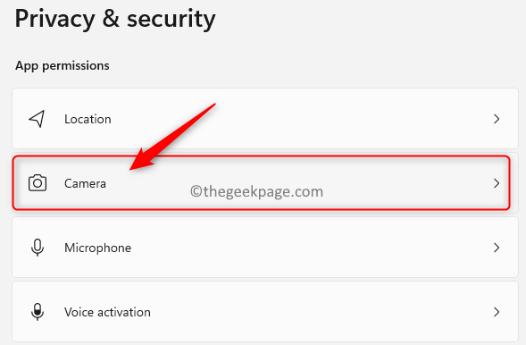Open the Microphone permission row

coord(265,248)
